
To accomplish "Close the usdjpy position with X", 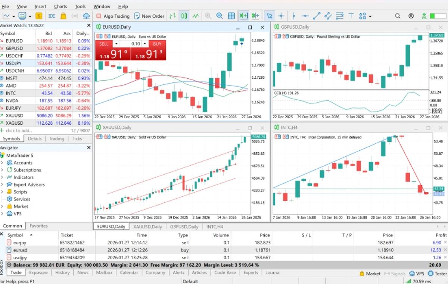I will click(x=445, y=258).
